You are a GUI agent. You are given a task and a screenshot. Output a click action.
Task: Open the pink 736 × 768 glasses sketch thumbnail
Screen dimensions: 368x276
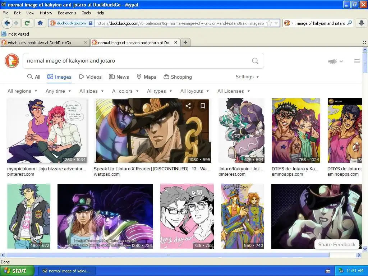(187, 216)
